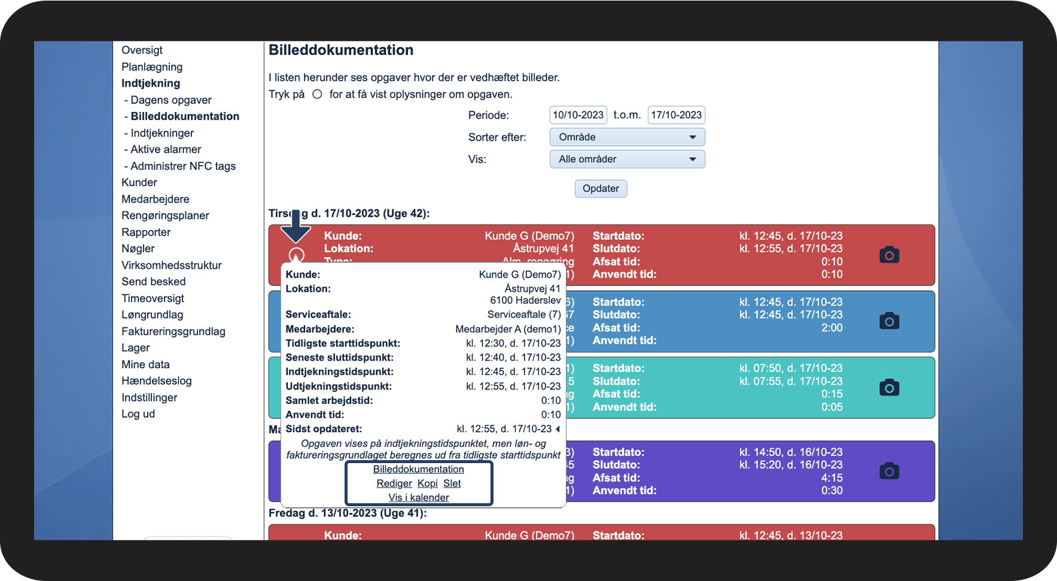
Task: Click the Kopi link in the popup
Action: [x=428, y=483]
